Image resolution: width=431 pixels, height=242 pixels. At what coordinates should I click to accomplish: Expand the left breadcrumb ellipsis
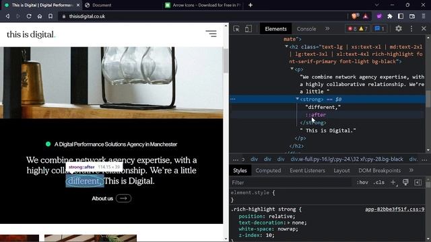236,159
